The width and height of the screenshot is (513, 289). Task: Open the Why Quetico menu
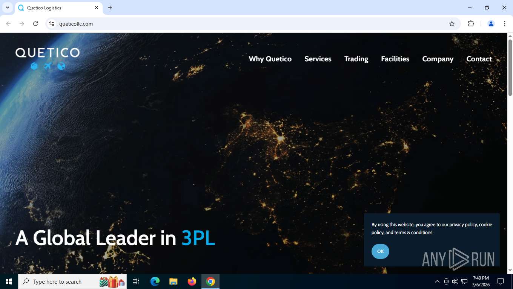click(270, 59)
